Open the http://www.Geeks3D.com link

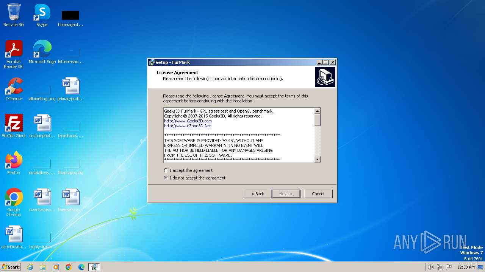pyautogui.click(x=188, y=121)
